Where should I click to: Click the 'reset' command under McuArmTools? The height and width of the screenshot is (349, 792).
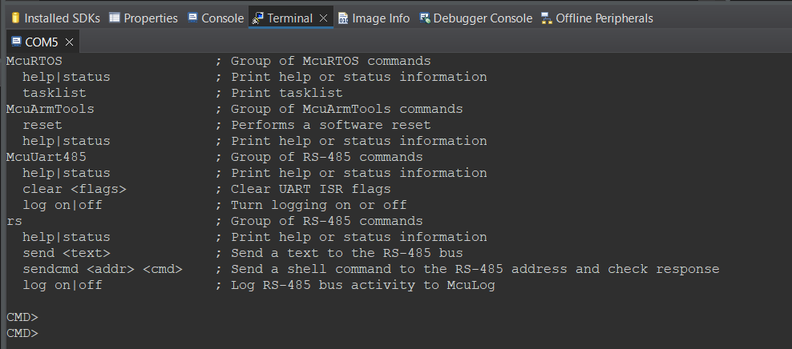pos(42,125)
